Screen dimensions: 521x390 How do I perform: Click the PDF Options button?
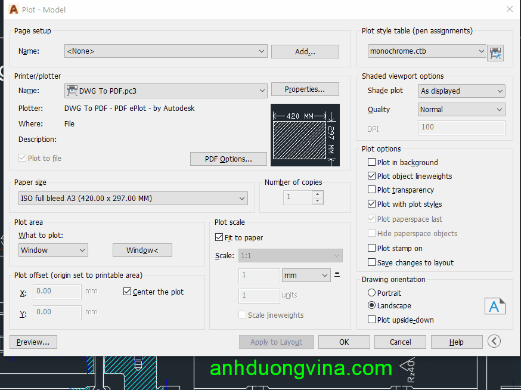click(x=228, y=159)
